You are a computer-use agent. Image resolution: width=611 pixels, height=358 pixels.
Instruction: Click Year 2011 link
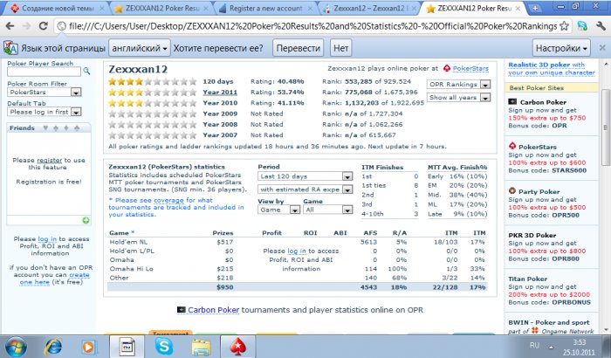[220, 93]
